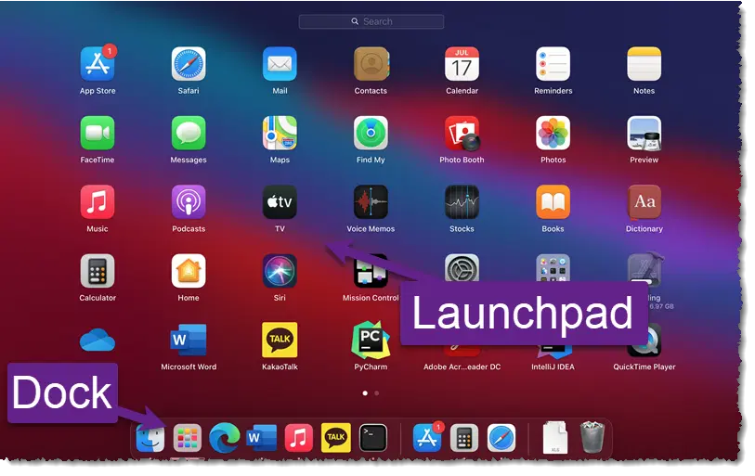Open Safari from the Dock
Viewport: 755px width, 476px height.
click(x=501, y=438)
